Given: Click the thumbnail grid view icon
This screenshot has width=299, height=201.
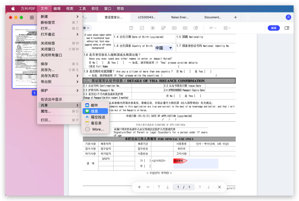Looking at the screenshot, I should (32, 18).
